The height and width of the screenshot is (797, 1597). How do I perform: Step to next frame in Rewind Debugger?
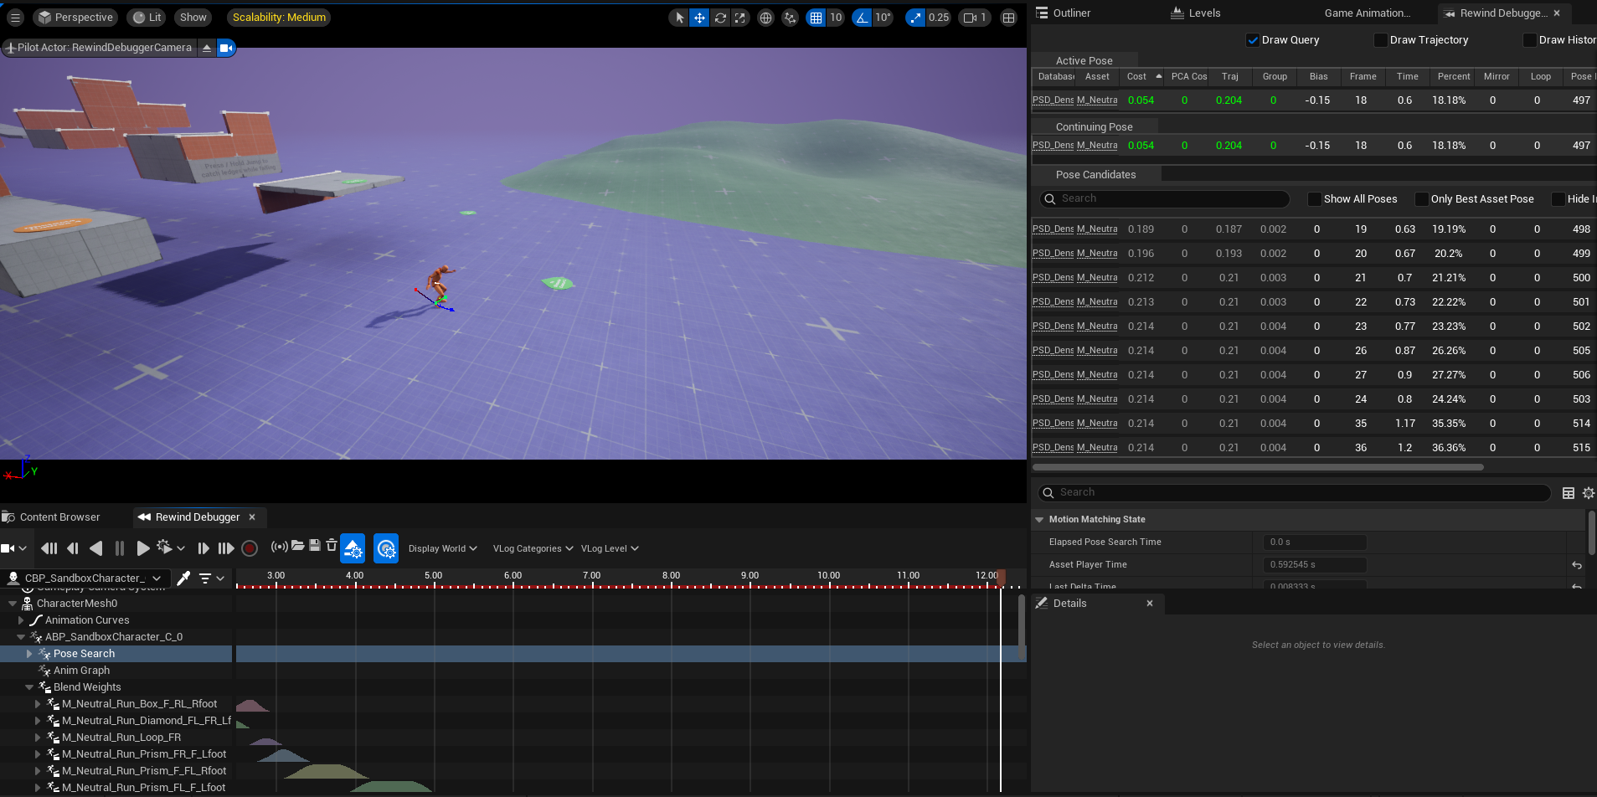coord(203,548)
